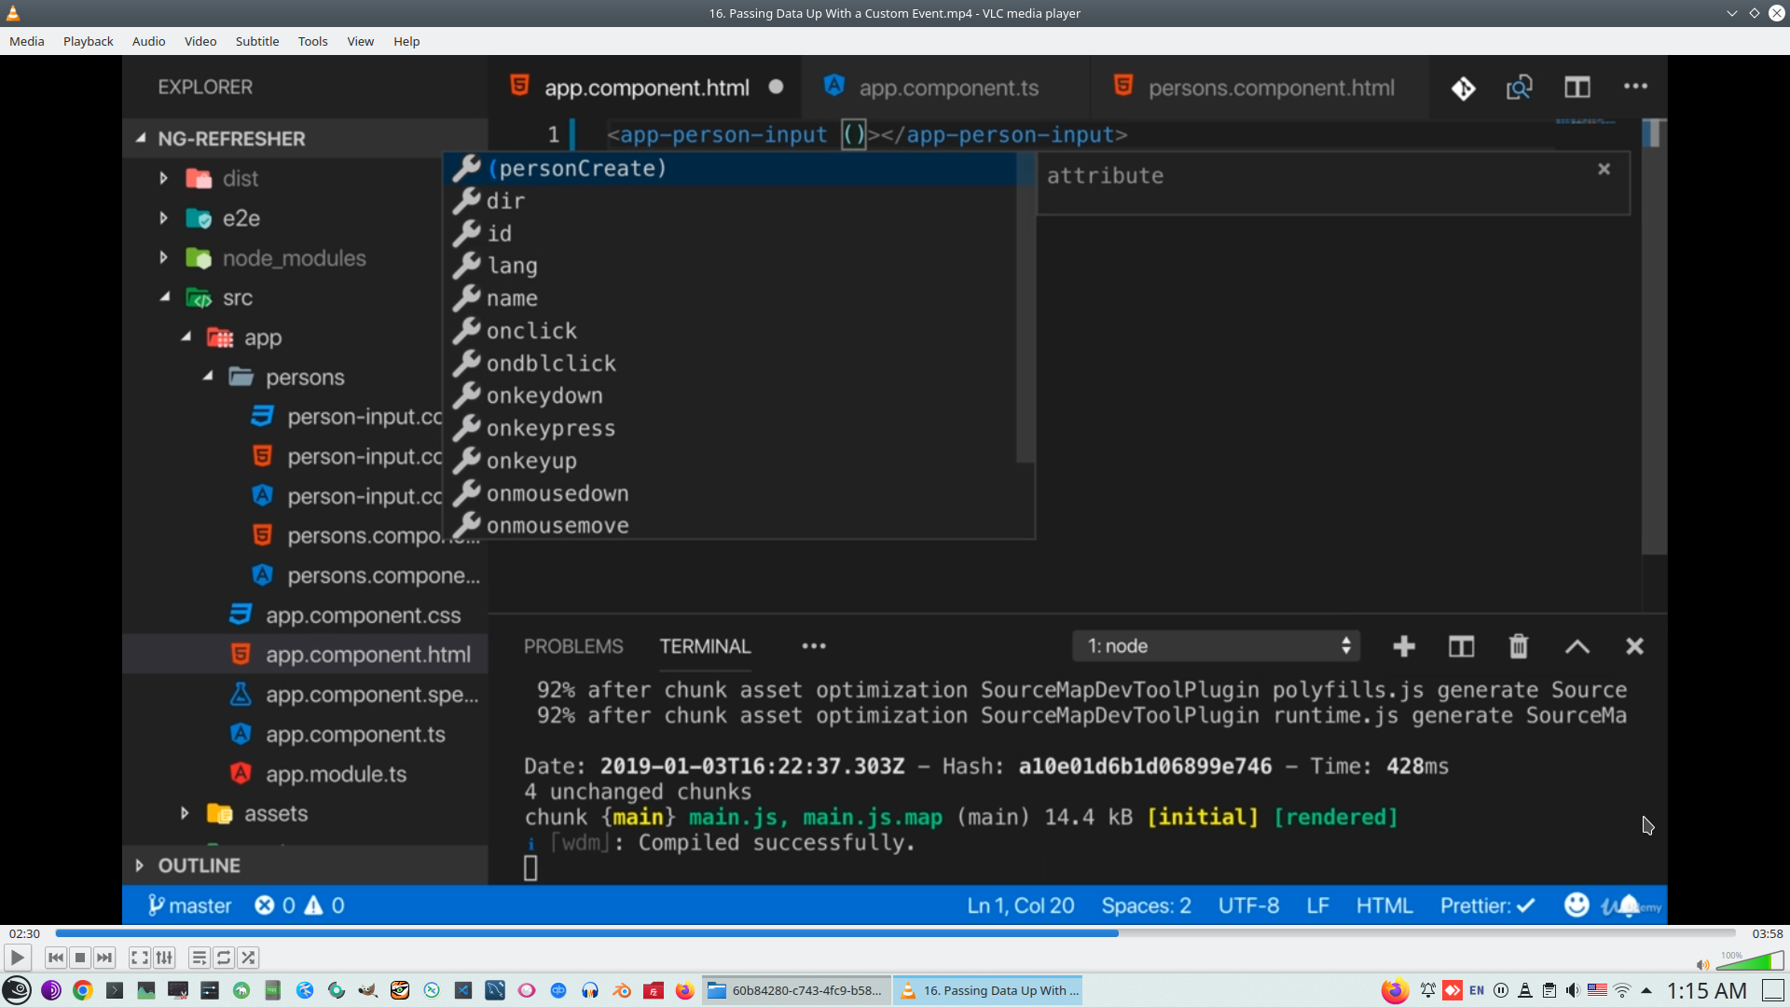Stop playback with the stop button
The height and width of the screenshot is (1007, 1790).
point(80,958)
